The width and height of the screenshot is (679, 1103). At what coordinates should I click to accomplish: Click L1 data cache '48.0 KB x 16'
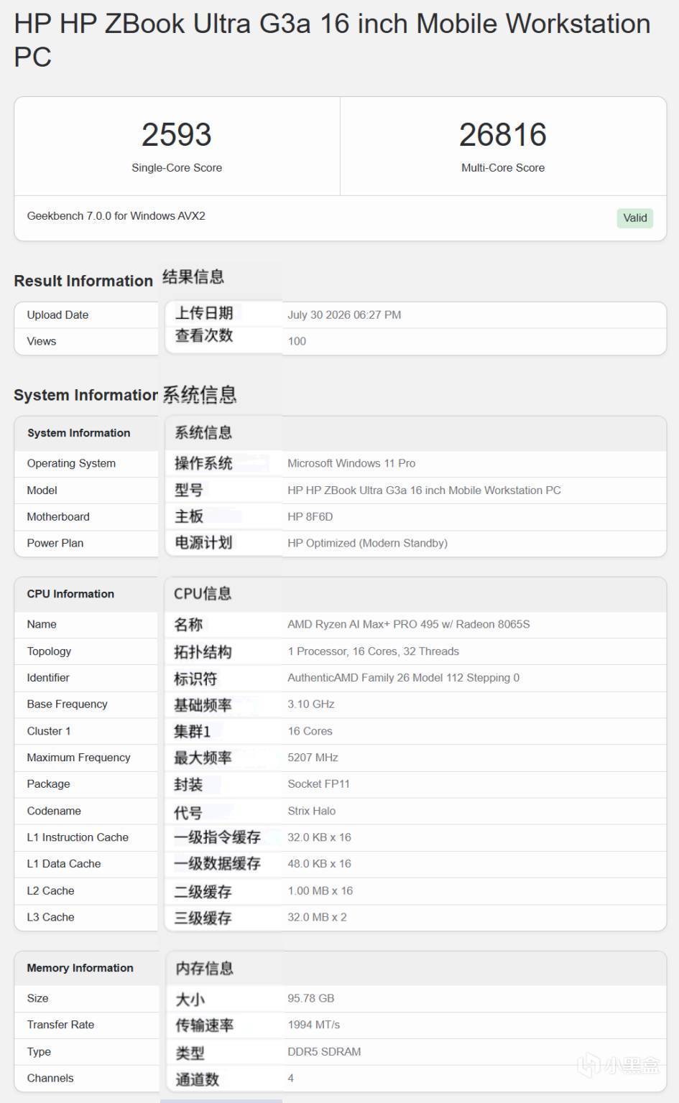(319, 863)
